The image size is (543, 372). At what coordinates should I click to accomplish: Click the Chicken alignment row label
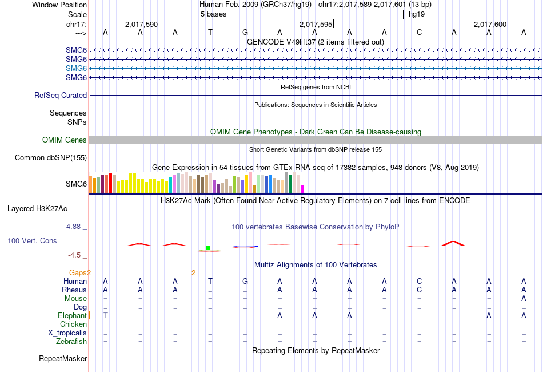point(73,324)
